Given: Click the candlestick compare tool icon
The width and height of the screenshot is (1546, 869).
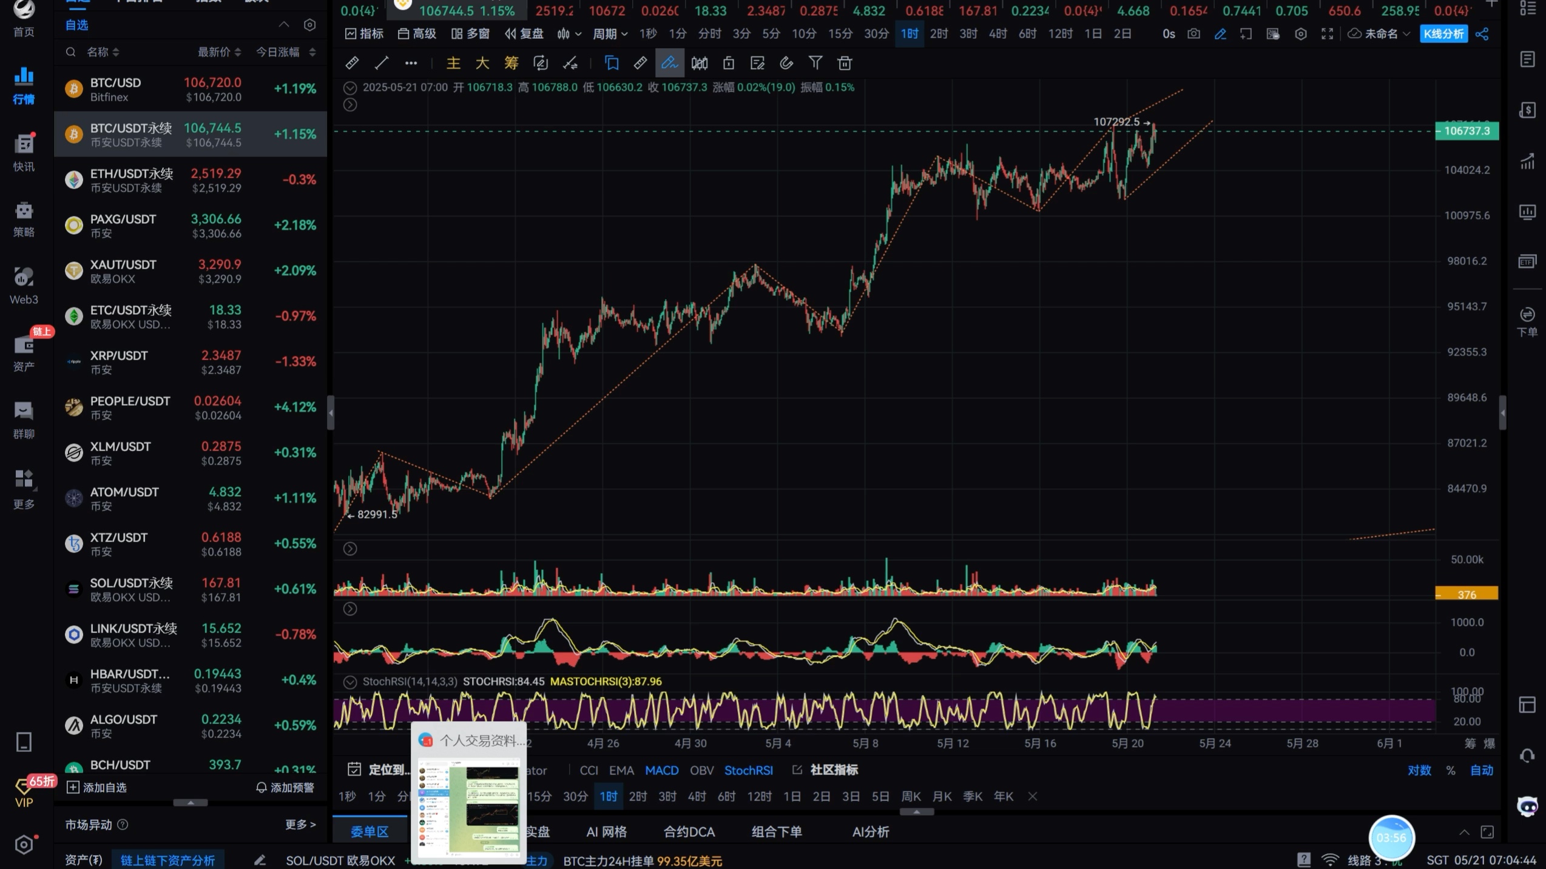Looking at the screenshot, I should (x=699, y=63).
